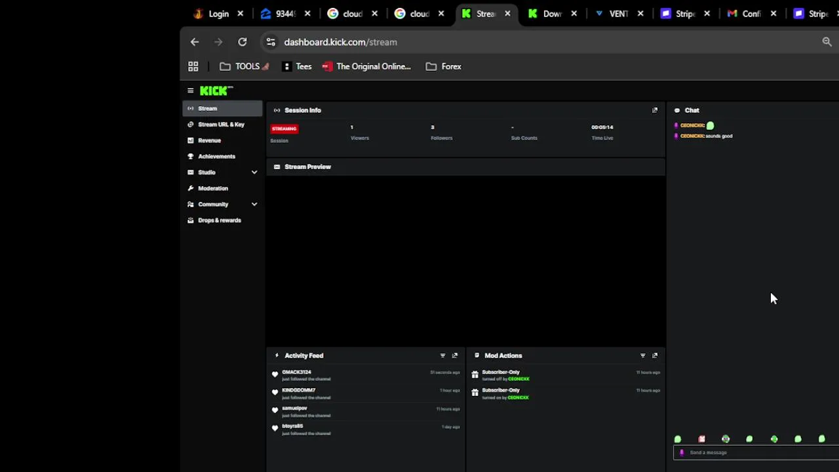Expand the Community submenu chevron

(x=254, y=205)
